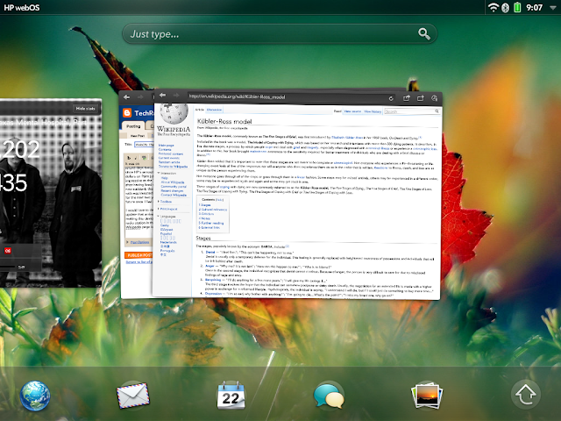Expand Post Options in Blogger
561x421 pixels.
pyautogui.click(x=139, y=242)
